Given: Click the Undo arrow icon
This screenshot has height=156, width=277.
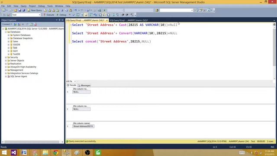Looking at the screenshot, I should tap(76, 10).
